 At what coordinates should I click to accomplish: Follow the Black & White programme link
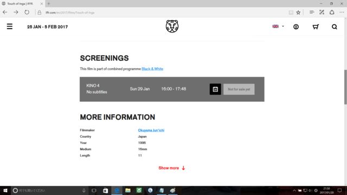click(x=152, y=69)
